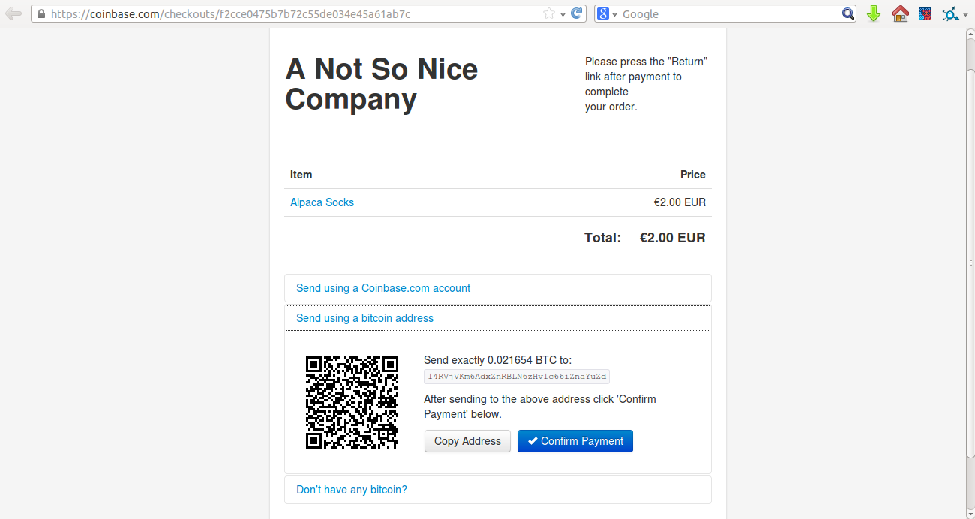Click inside the browser address bar
The image size is (975, 519).
pyautogui.click(x=300, y=13)
